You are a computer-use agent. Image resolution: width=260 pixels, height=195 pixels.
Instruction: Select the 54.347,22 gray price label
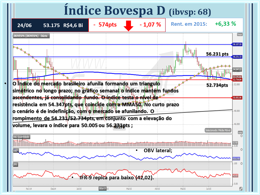pyautogui.click(x=237, y=69)
